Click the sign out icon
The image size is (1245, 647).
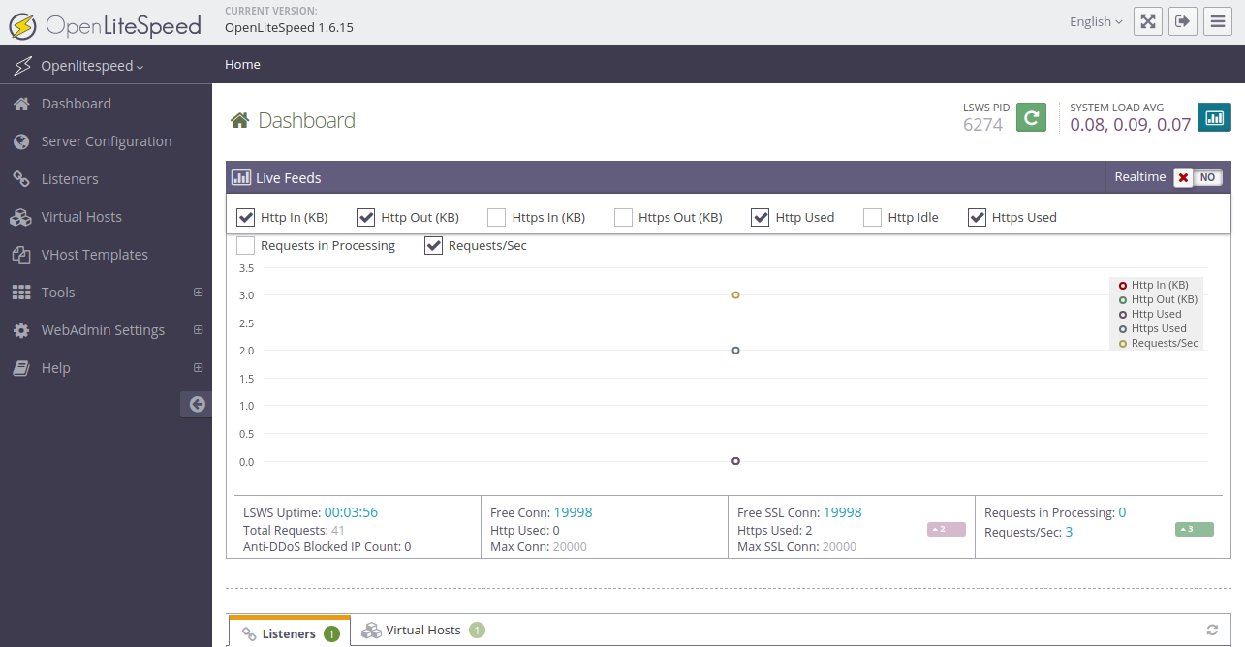point(1183,21)
